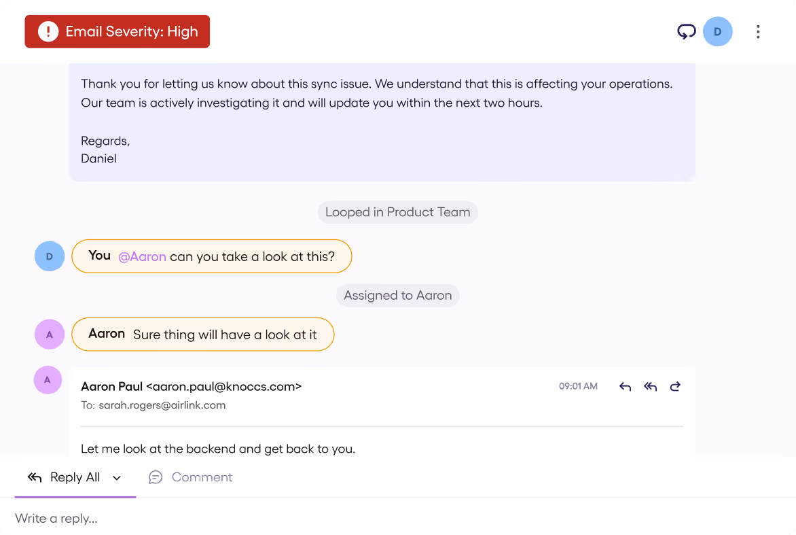Switch to the Comment tab
Viewport: 796px width, 535px height.
(190, 477)
